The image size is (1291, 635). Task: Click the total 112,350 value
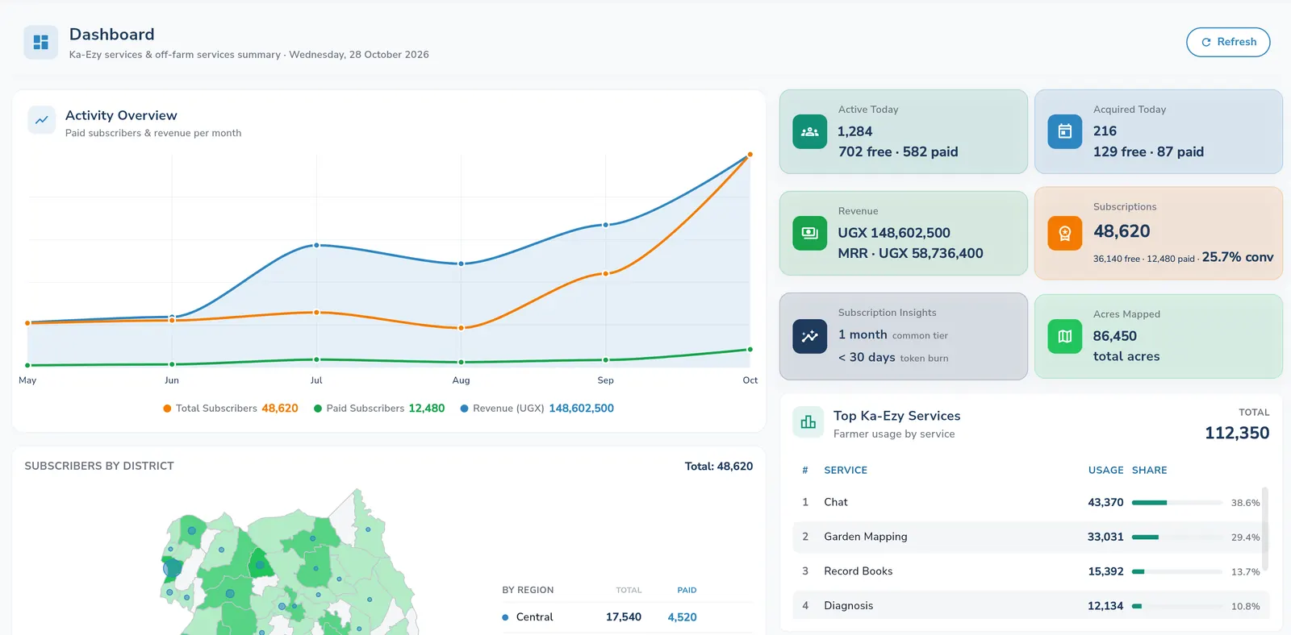click(x=1237, y=434)
